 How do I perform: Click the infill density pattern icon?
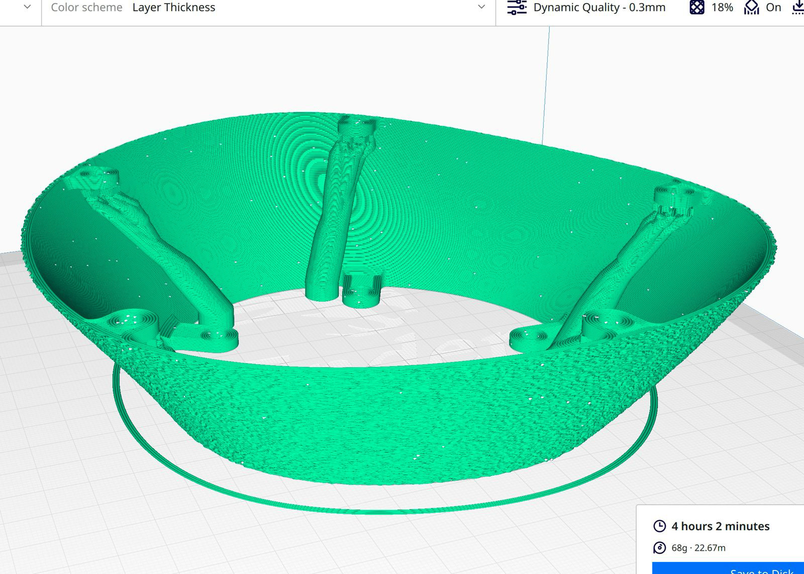(x=697, y=8)
